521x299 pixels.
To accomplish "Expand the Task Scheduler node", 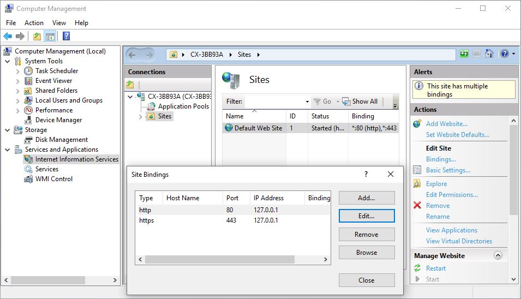I will pos(18,71).
